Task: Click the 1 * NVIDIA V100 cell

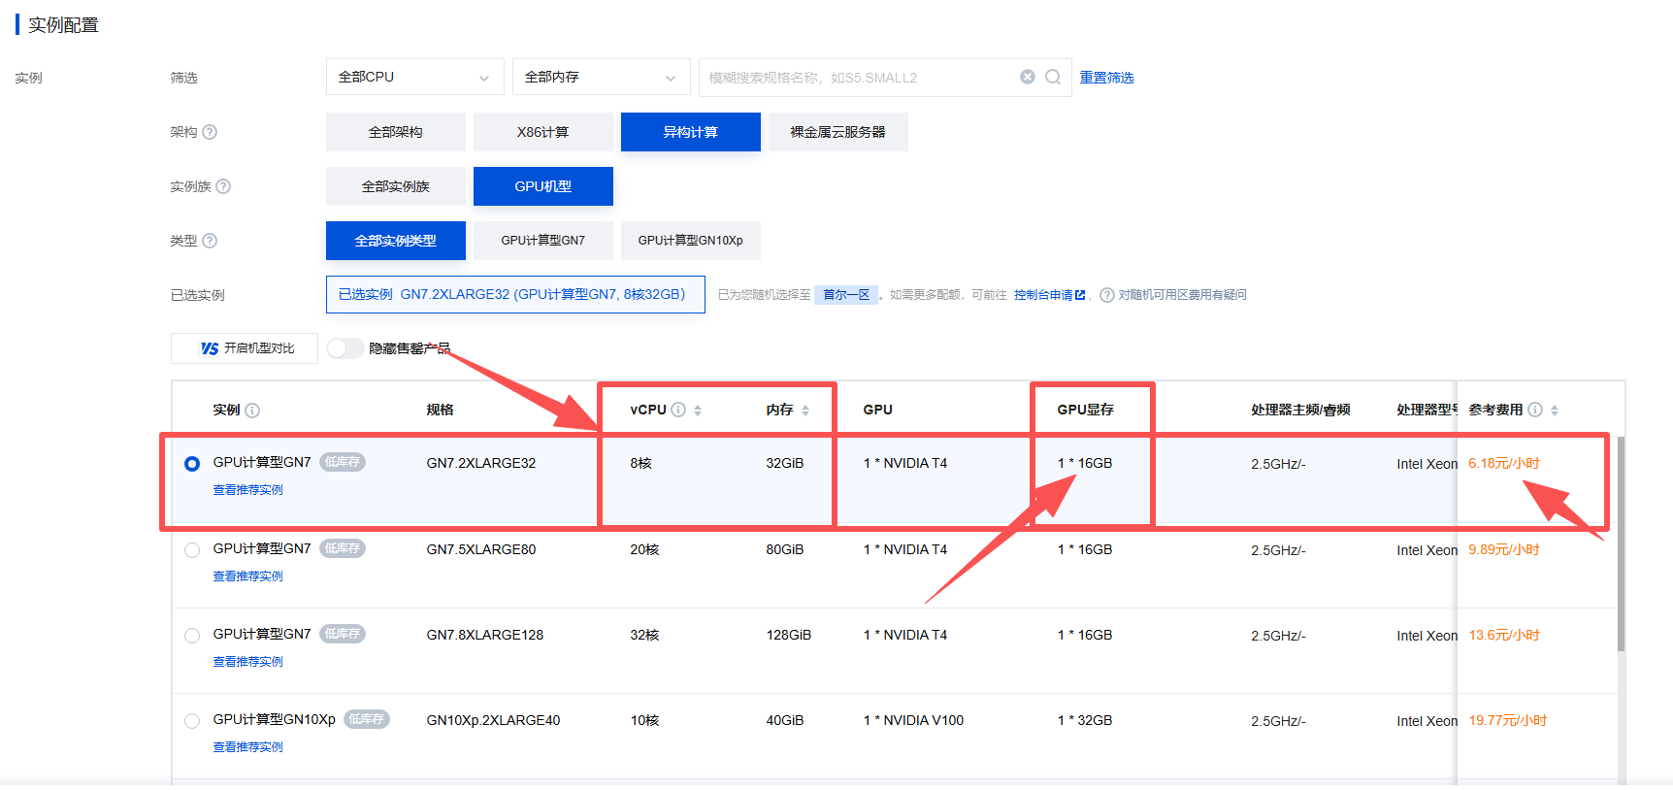Action: point(913,721)
